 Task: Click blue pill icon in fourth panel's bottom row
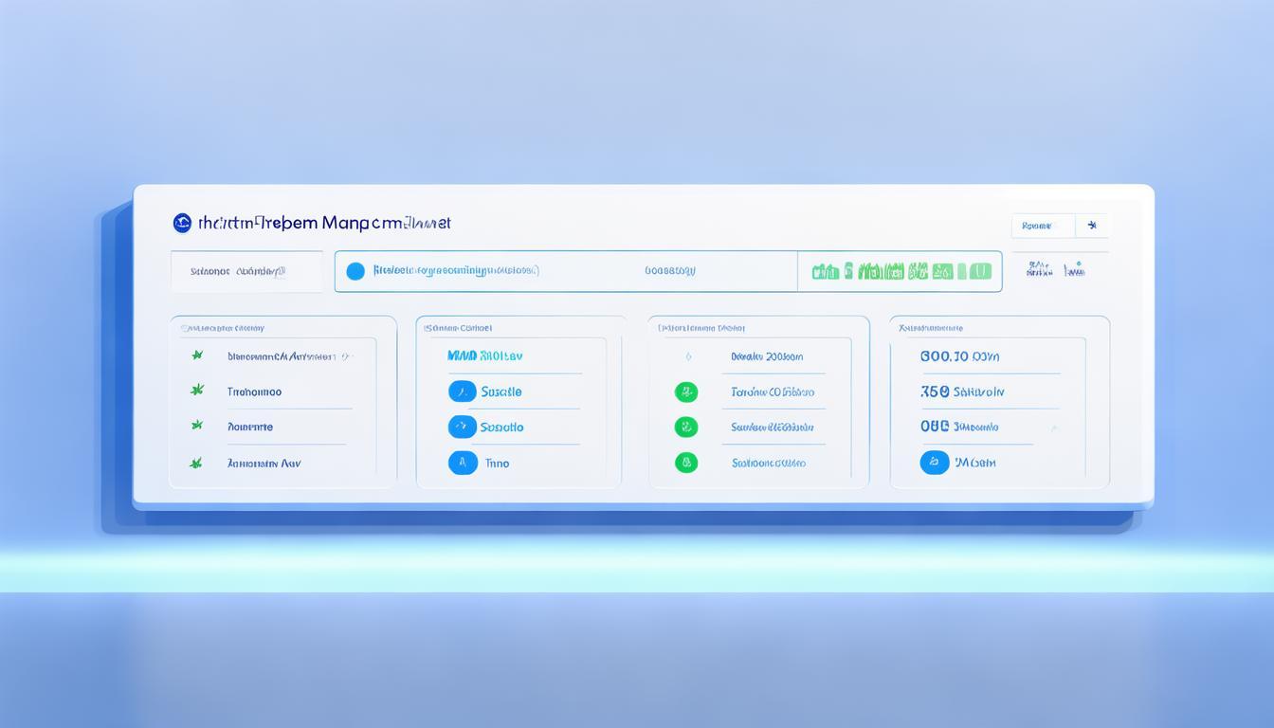[x=935, y=463]
